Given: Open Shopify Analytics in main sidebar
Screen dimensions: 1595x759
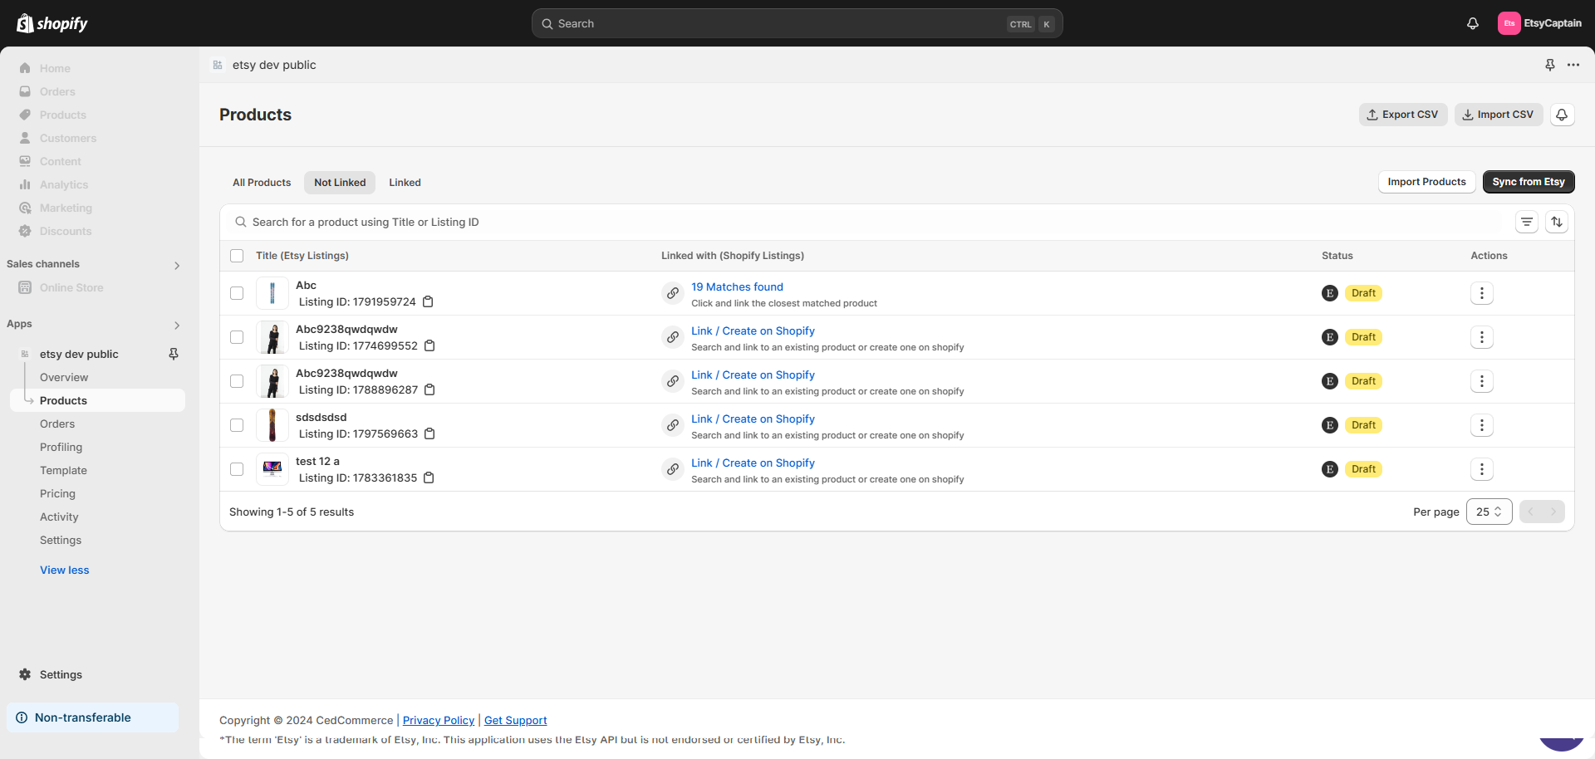Looking at the screenshot, I should click(x=64, y=184).
